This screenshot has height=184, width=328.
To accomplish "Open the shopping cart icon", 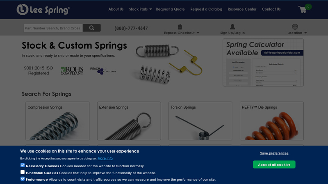I will pyautogui.click(x=303, y=9).
